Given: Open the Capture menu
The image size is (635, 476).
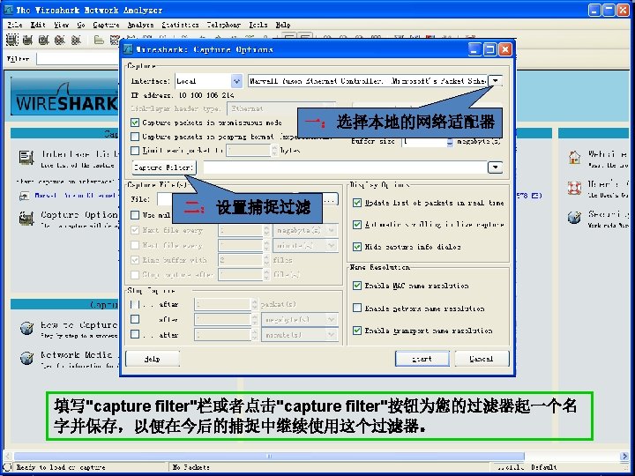Looking at the screenshot, I should coord(106,25).
